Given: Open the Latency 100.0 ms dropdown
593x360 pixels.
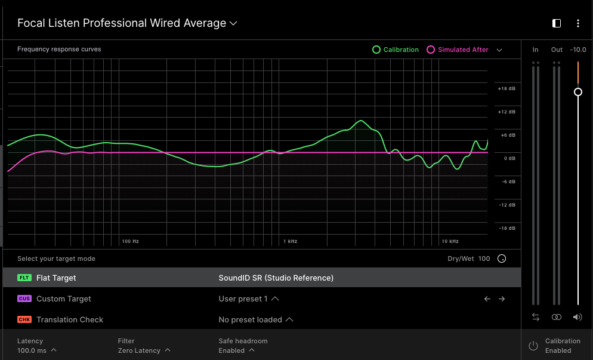Looking at the screenshot, I should pos(37,350).
